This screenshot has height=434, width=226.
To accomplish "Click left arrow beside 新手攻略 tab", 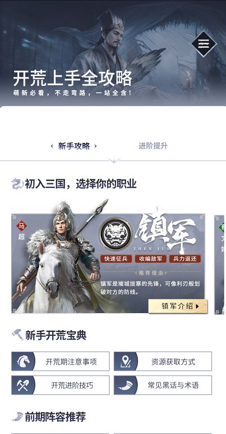I will coord(52,146).
